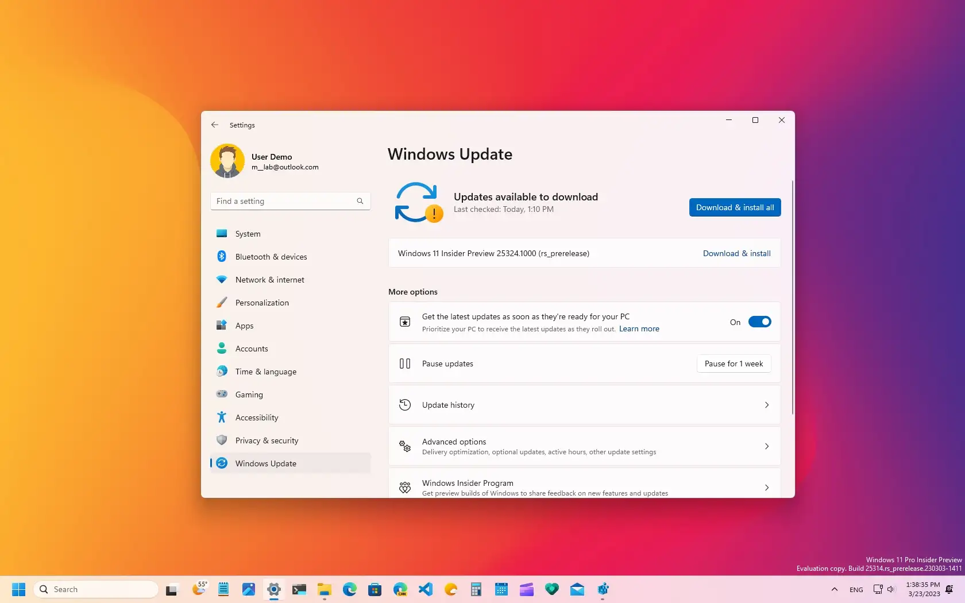Open Clipchamp from the taskbar
The width and height of the screenshot is (965, 603).
527,589
